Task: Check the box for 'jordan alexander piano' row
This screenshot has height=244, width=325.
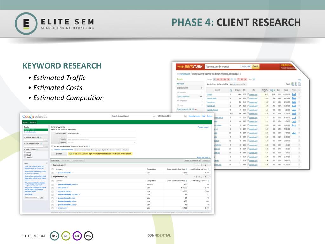Action: pos(53,205)
